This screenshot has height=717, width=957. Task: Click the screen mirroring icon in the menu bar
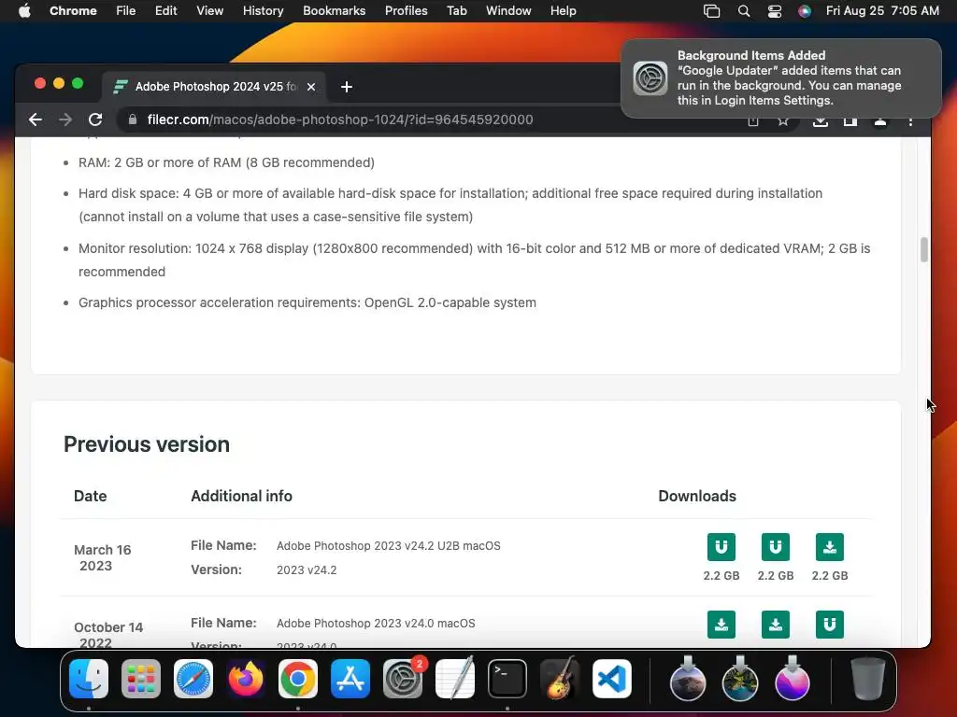(711, 11)
